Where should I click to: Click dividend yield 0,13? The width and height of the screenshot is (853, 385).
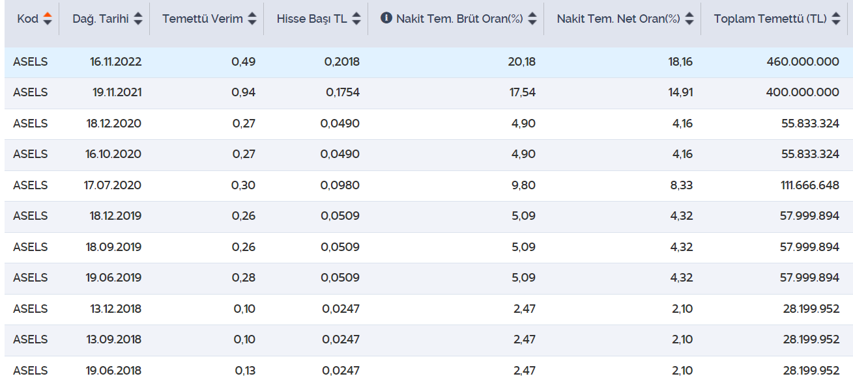245,371
